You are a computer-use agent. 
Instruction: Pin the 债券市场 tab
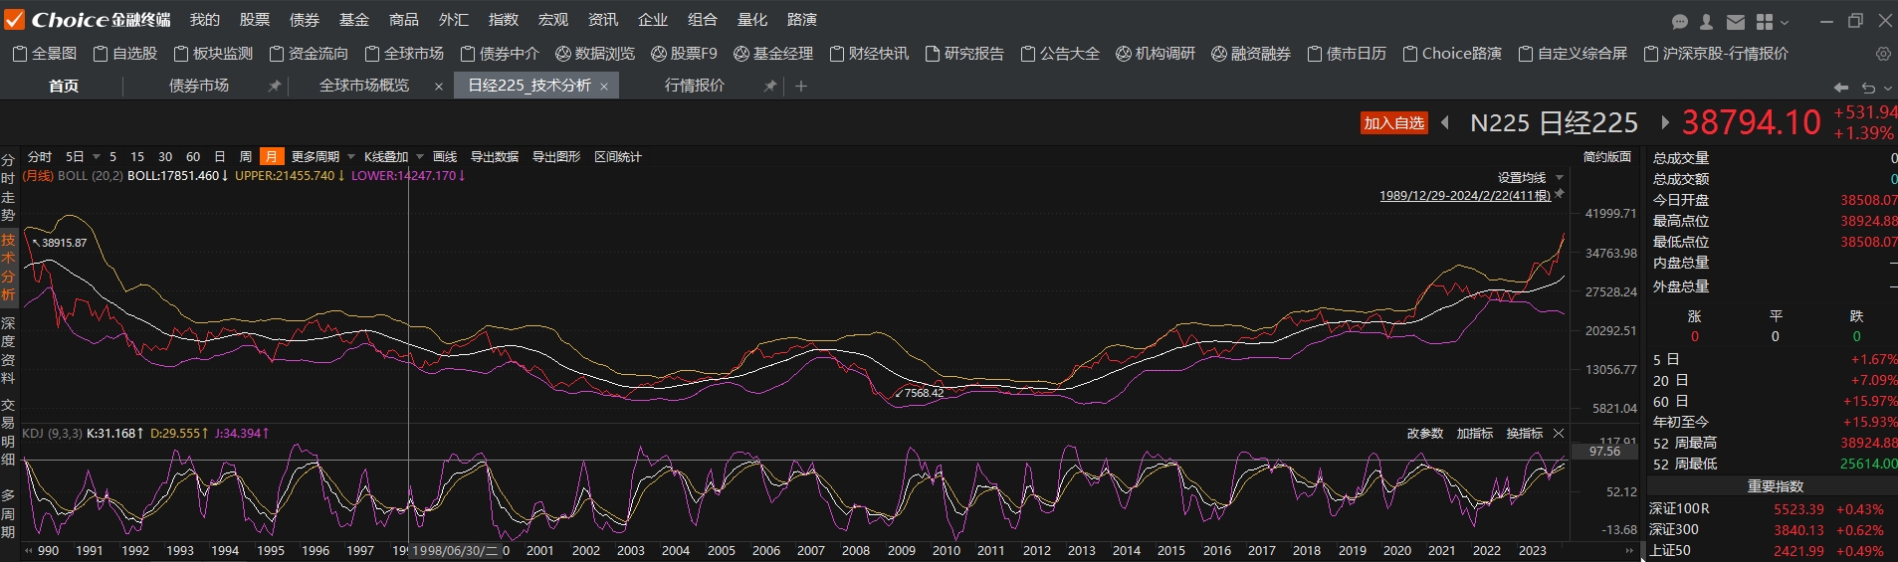tap(274, 87)
